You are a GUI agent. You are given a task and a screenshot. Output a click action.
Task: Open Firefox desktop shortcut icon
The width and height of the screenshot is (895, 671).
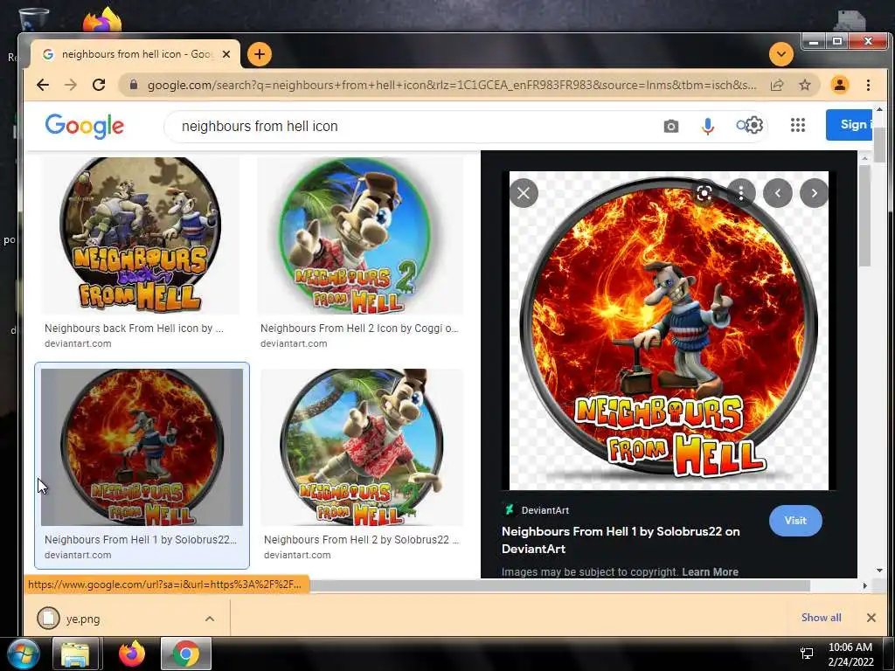pos(103,20)
